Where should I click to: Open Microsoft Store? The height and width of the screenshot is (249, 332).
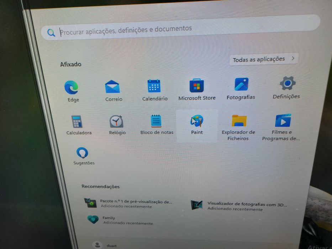(x=197, y=89)
